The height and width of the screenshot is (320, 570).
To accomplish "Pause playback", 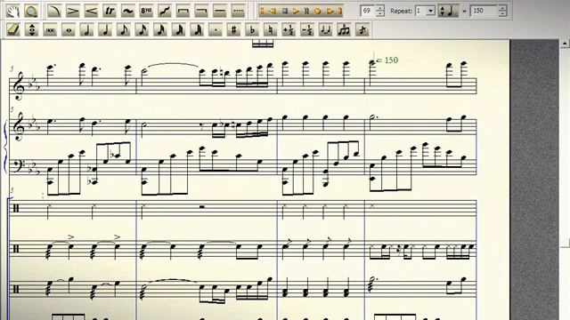I will (x=306, y=12).
